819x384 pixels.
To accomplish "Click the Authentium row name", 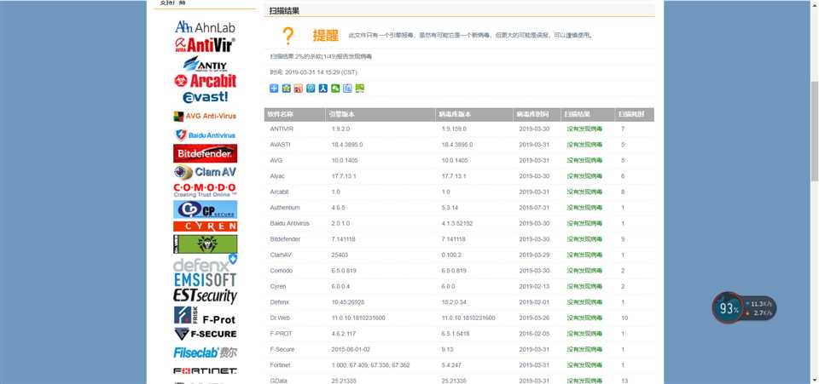I will pos(285,208).
